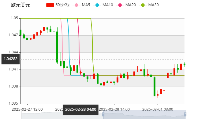Click the selected range of the zoom slider
This screenshot has width=205, height=122.
click(144, 115)
